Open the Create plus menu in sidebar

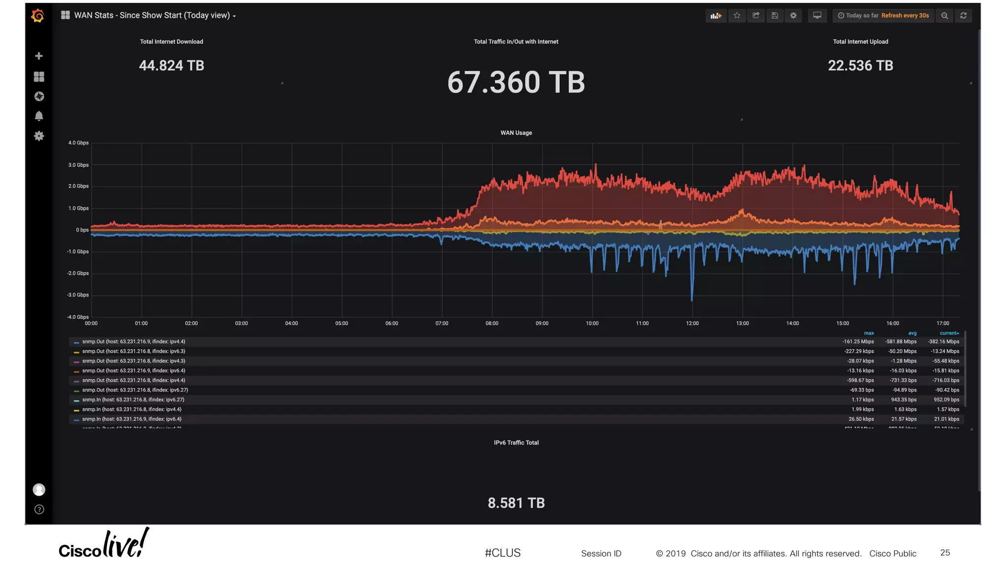point(39,56)
